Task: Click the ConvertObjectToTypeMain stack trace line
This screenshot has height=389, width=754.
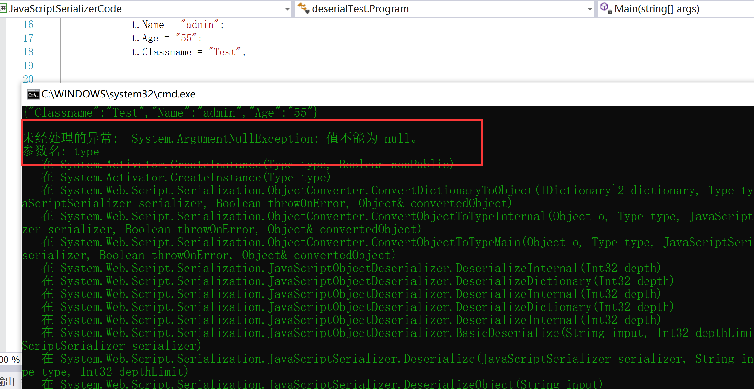Action: (397, 242)
